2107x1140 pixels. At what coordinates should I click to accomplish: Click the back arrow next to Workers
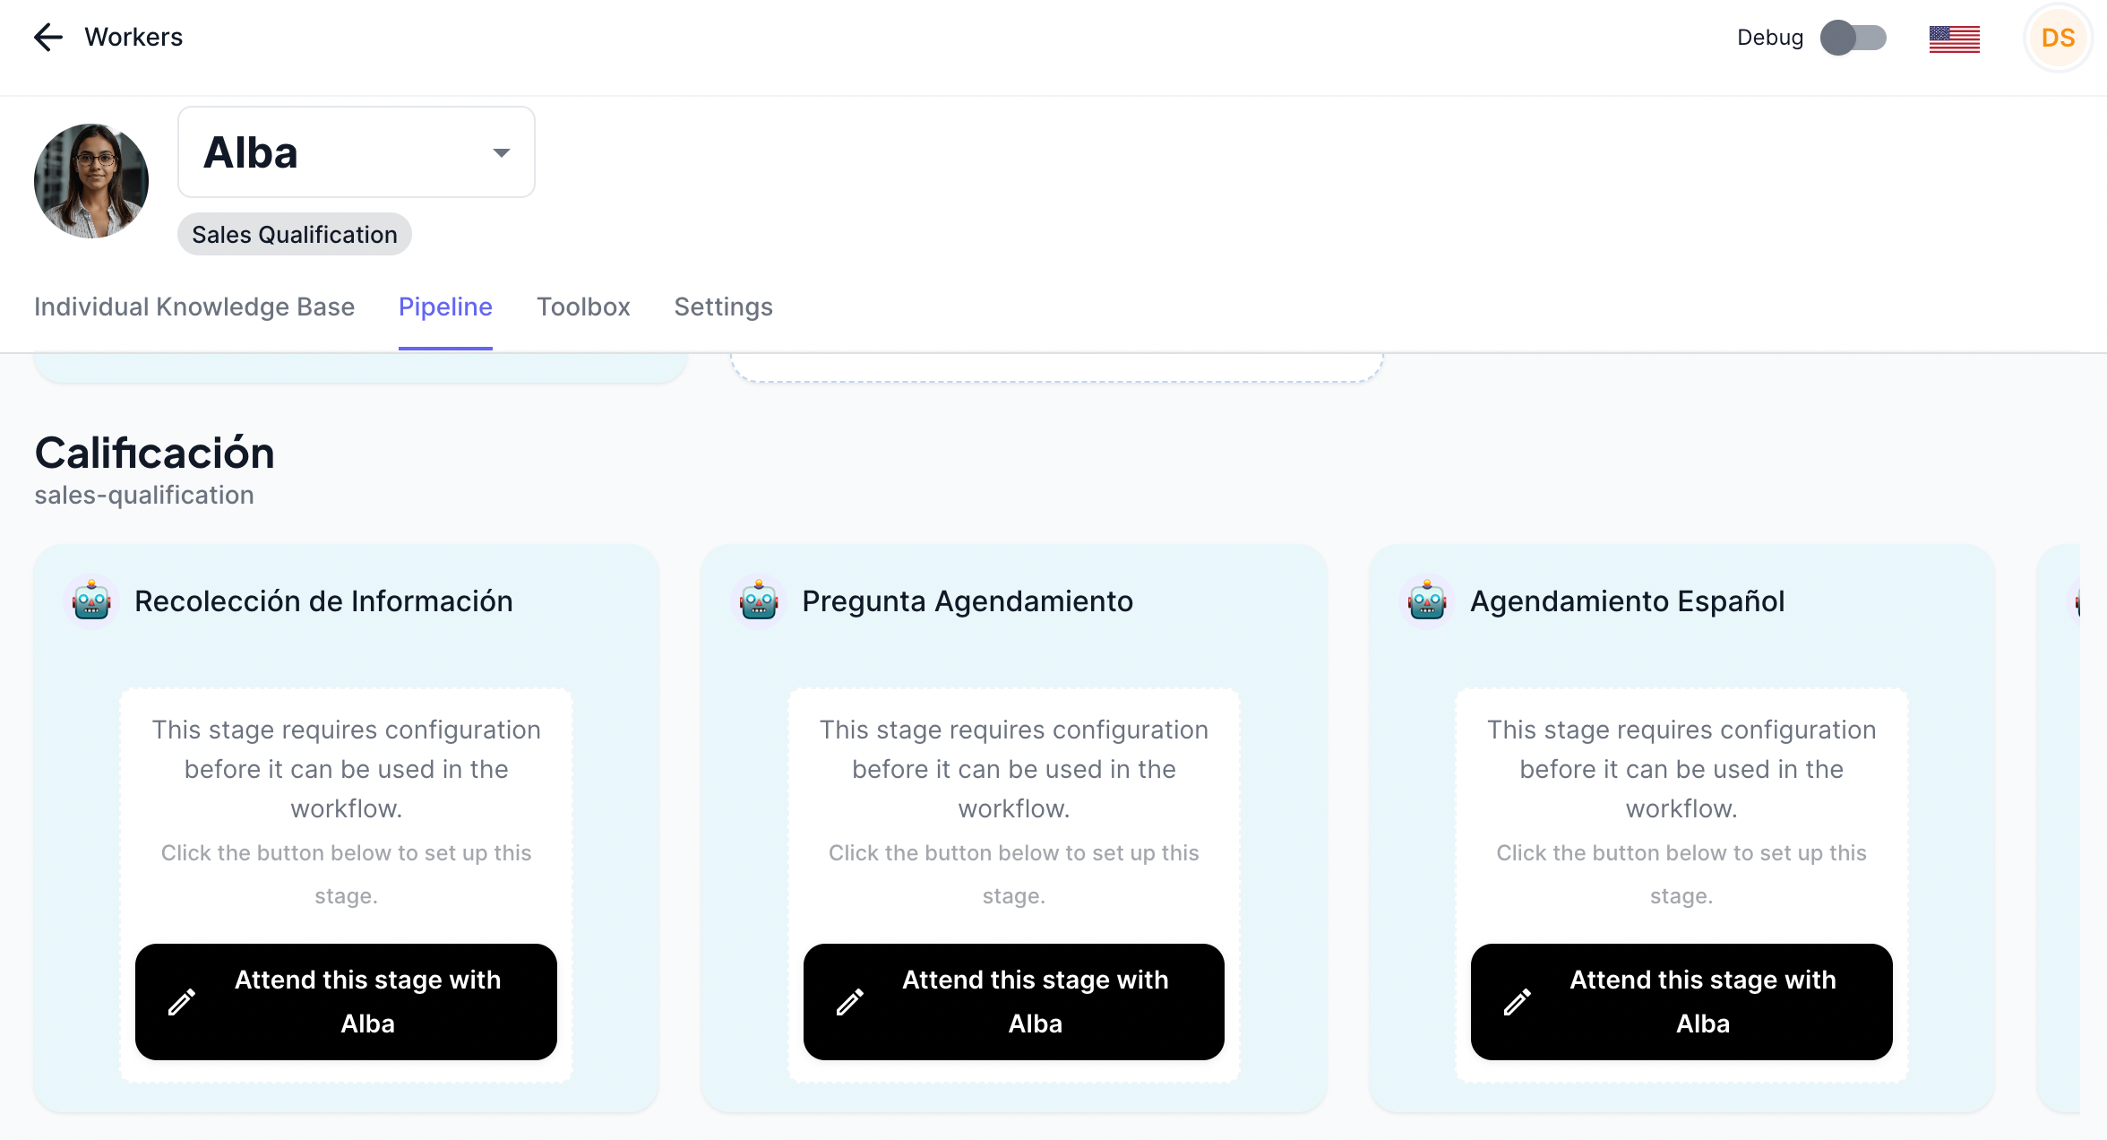point(47,37)
